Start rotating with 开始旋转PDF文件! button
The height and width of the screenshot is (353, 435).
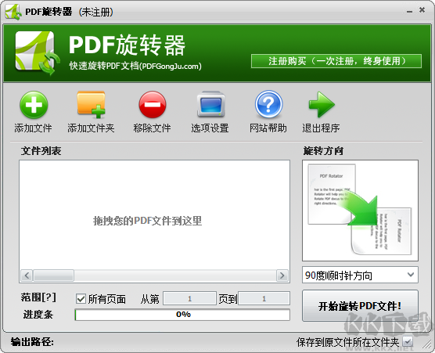360,306
